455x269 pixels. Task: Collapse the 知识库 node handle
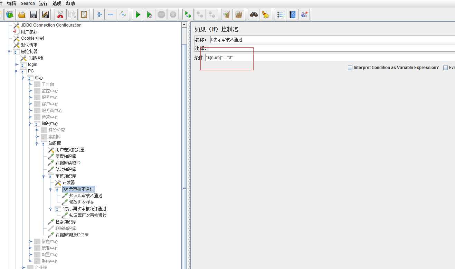tap(37, 143)
